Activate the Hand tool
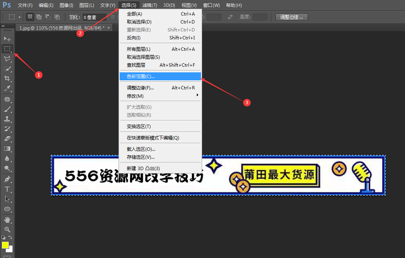This screenshot has height=258, width=405. click(x=7, y=220)
